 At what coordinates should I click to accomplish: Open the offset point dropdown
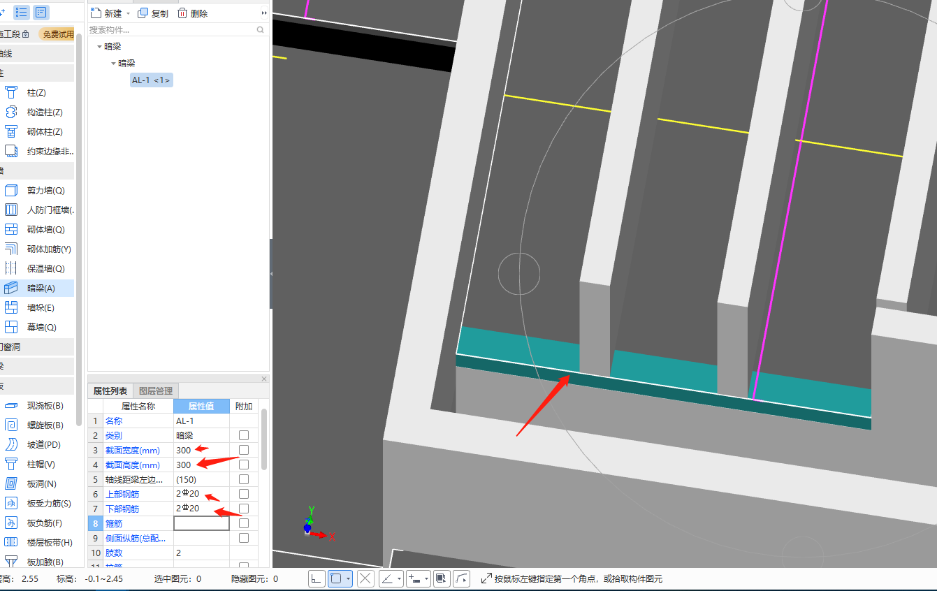pyautogui.click(x=426, y=579)
